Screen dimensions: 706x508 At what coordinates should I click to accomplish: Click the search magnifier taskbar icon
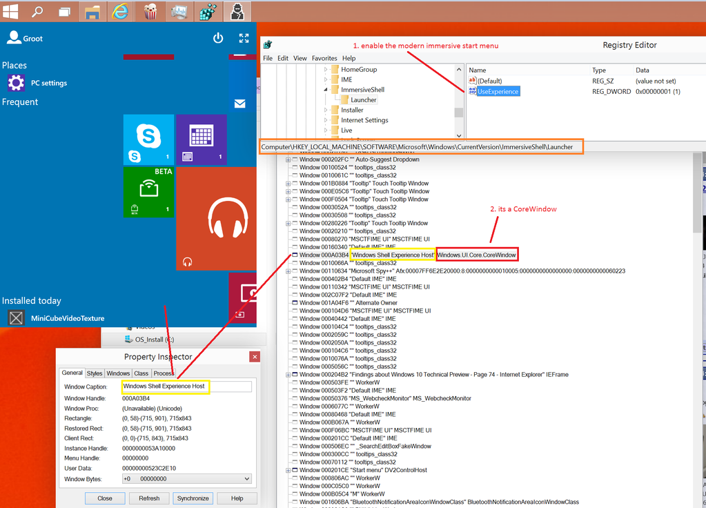coord(37,11)
